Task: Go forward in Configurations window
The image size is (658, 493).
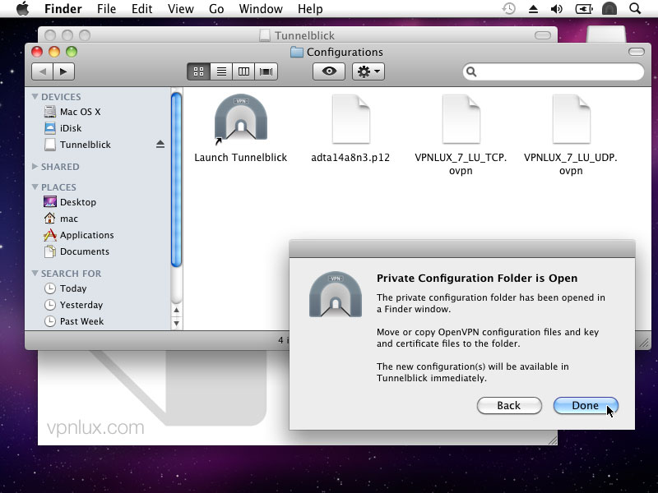Action: tap(64, 71)
